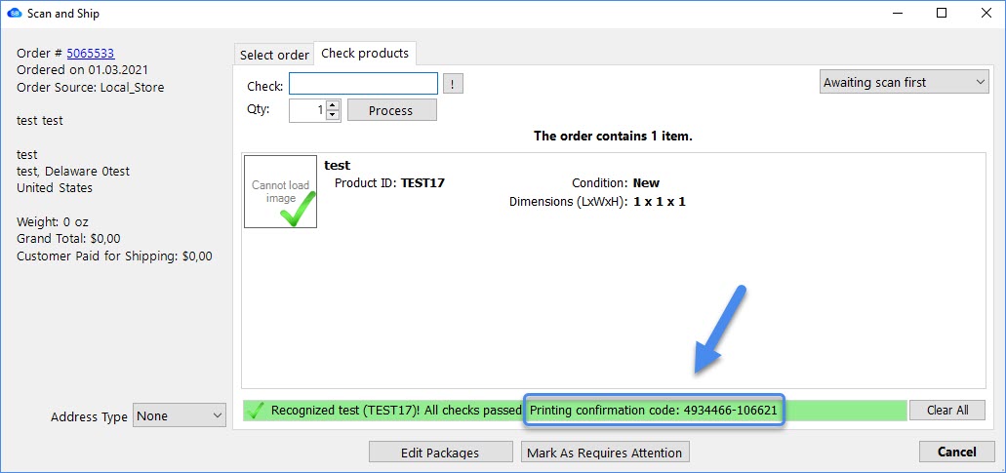
Task: Click the order contains 1 item heading
Action: click(x=613, y=136)
